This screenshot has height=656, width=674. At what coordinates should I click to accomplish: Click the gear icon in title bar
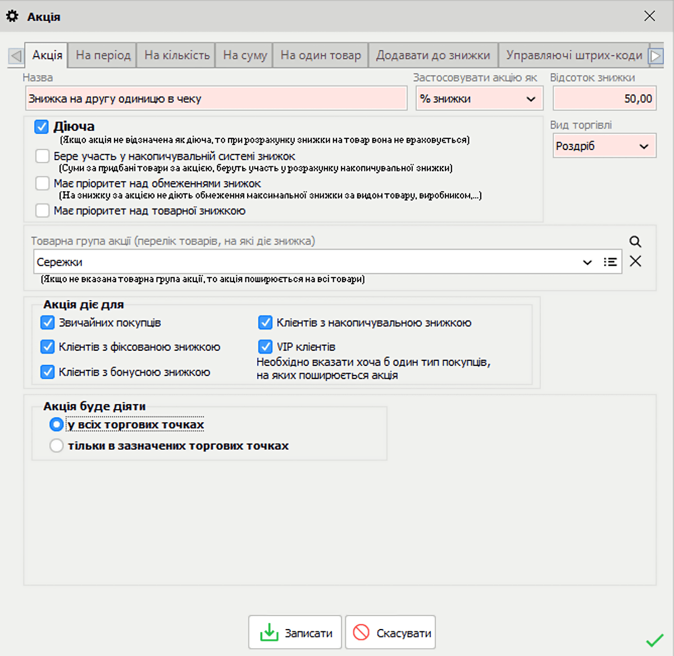pyautogui.click(x=12, y=16)
